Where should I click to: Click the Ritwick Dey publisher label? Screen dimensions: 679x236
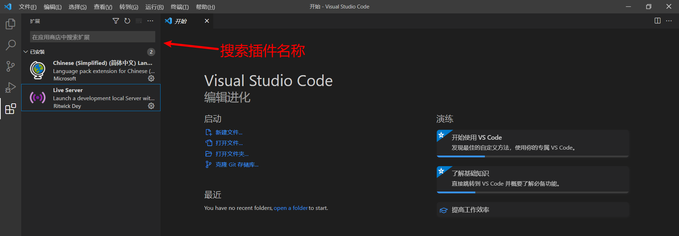67,106
